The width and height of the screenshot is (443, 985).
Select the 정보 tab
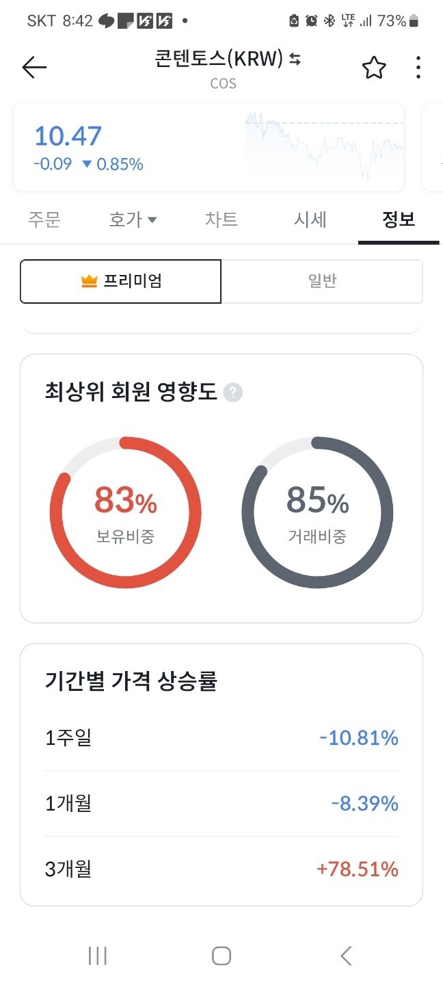tap(398, 219)
